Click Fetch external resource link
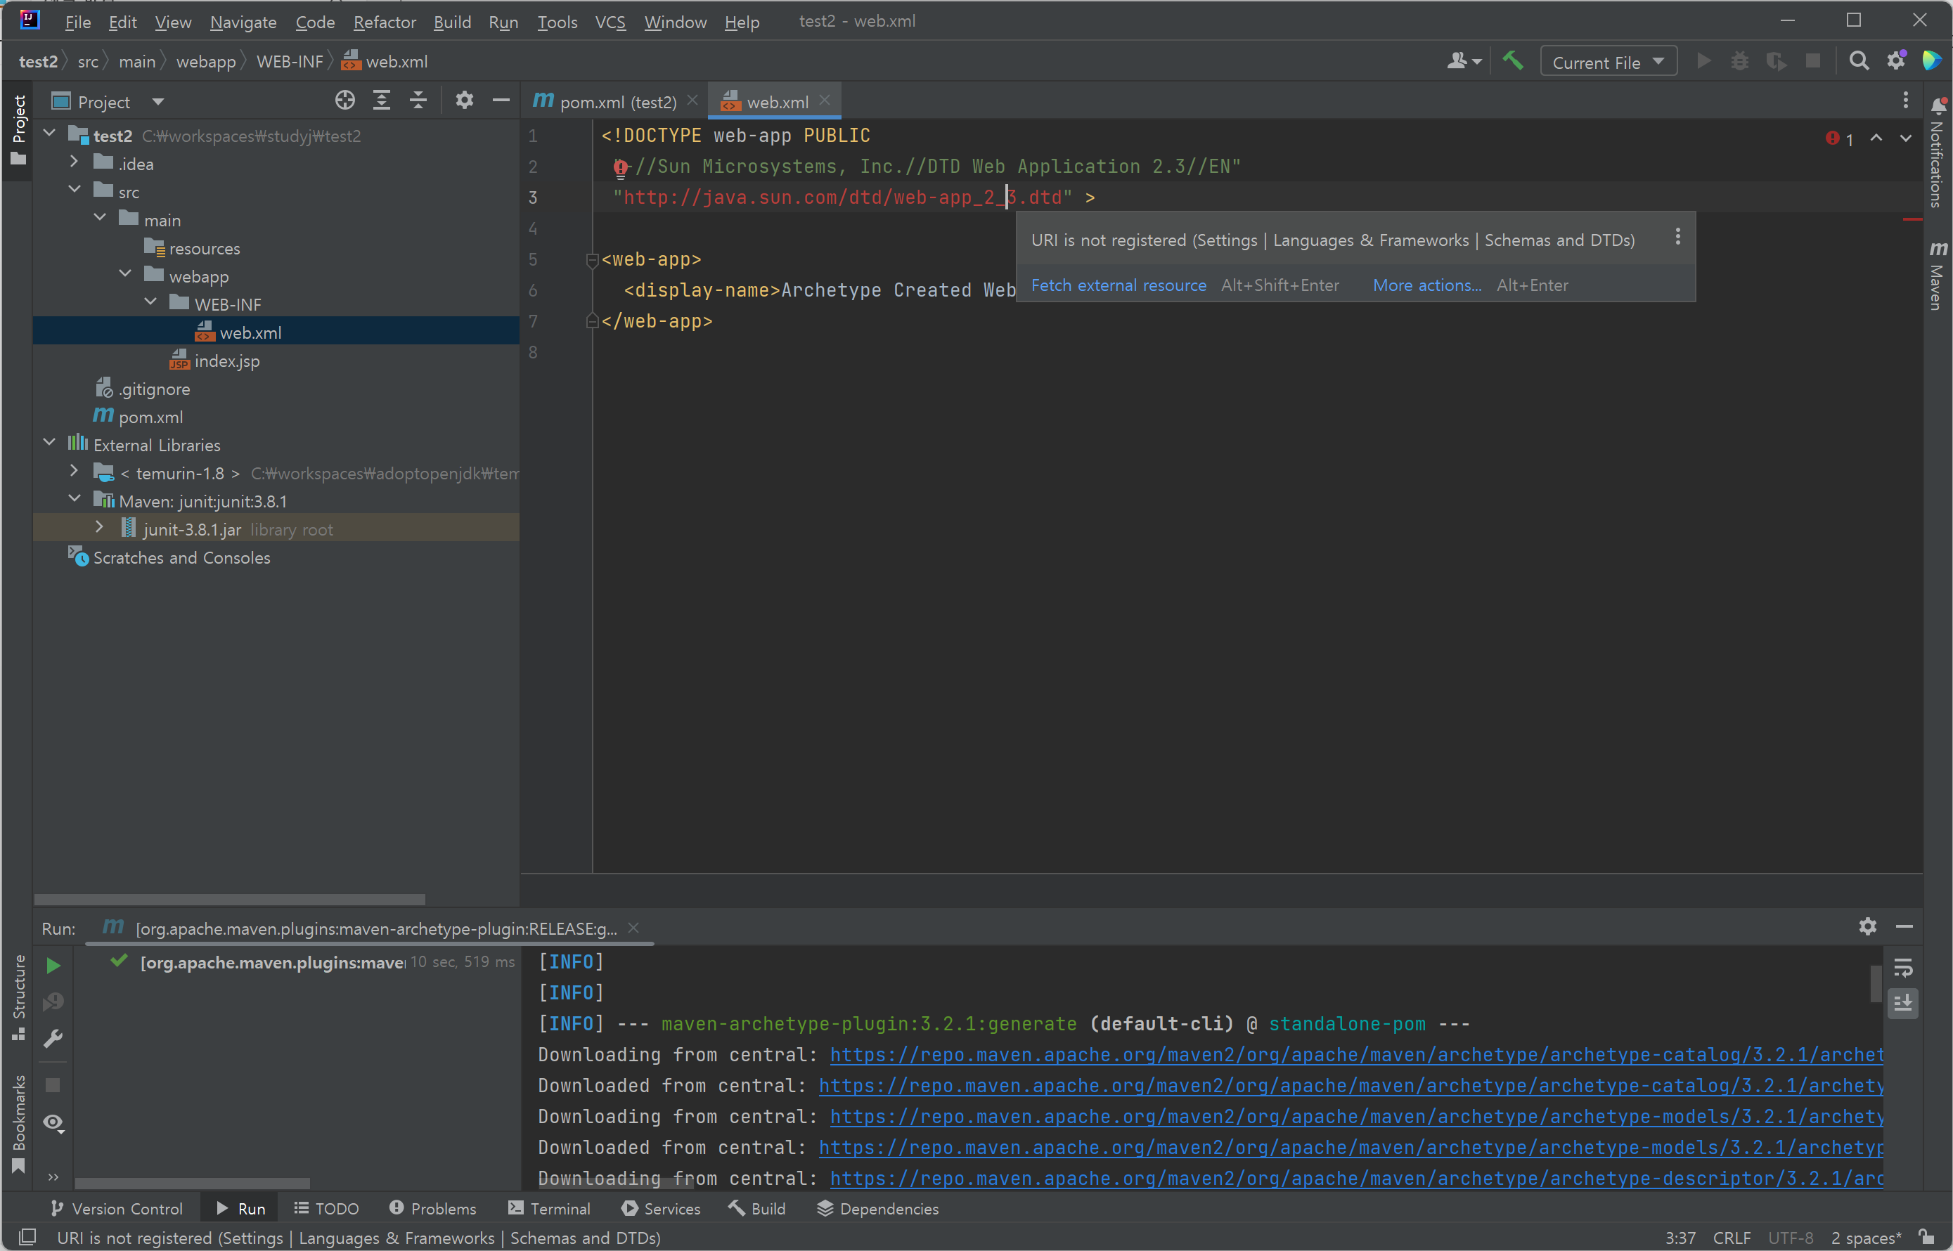The height and width of the screenshot is (1251, 1953). pyautogui.click(x=1118, y=285)
